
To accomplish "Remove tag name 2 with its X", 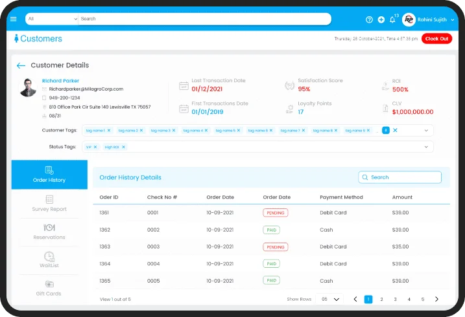I will (x=141, y=131).
